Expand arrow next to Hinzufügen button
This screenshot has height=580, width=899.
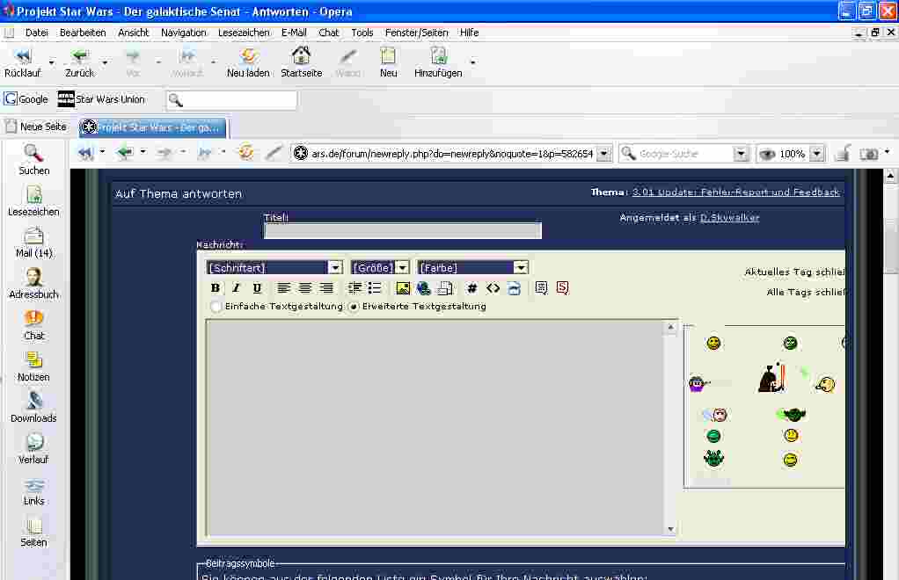[x=473, y=62]
